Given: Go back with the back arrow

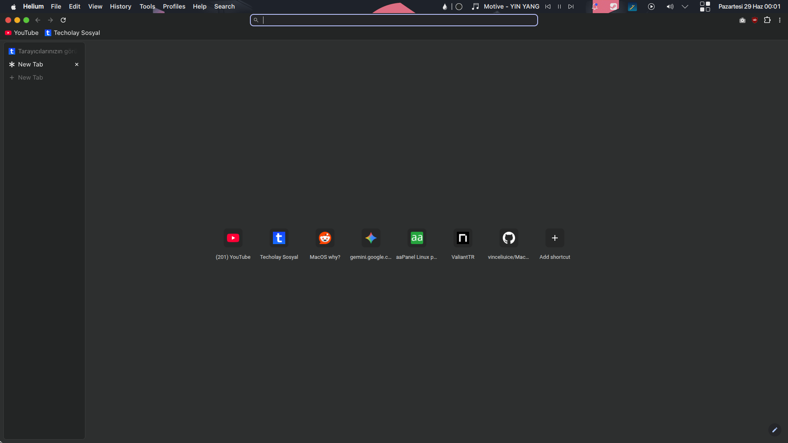Looking at the screenshot, I should tap(38, 20).
